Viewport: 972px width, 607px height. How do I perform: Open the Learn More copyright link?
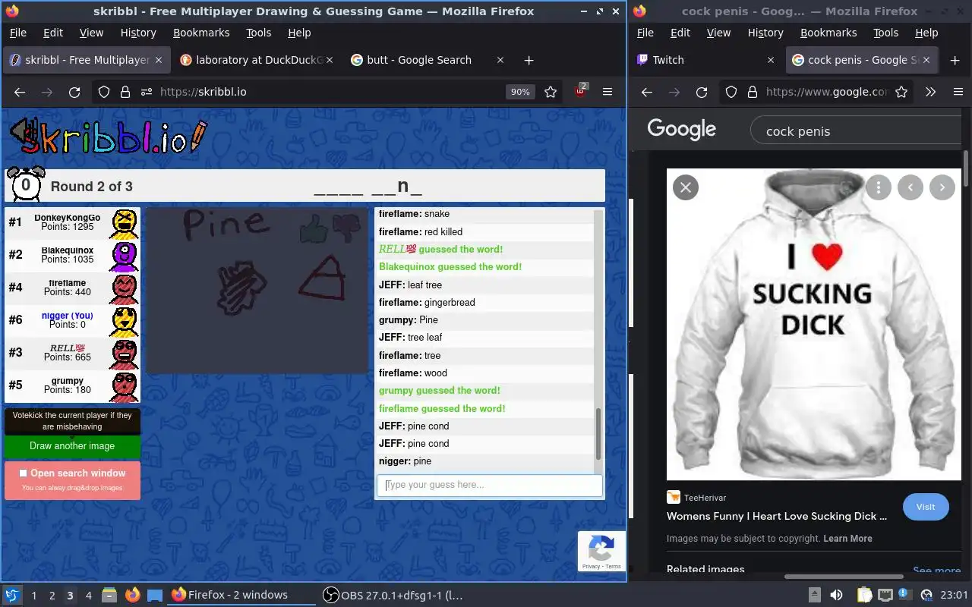pos(847,539)
